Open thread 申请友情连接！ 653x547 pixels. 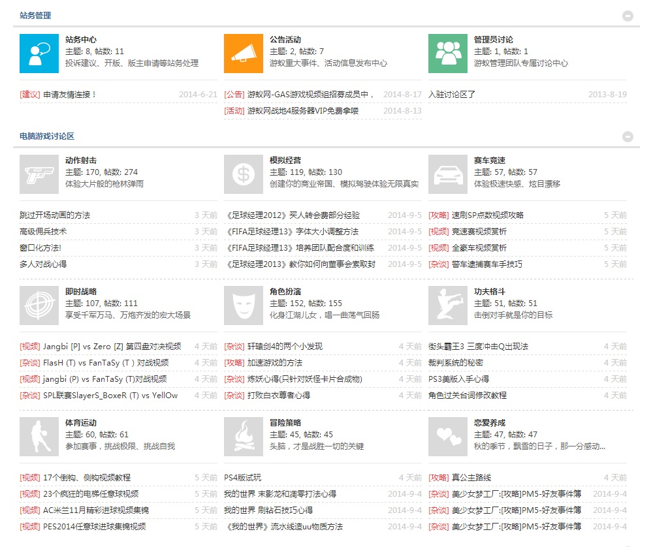click(70, 95)
